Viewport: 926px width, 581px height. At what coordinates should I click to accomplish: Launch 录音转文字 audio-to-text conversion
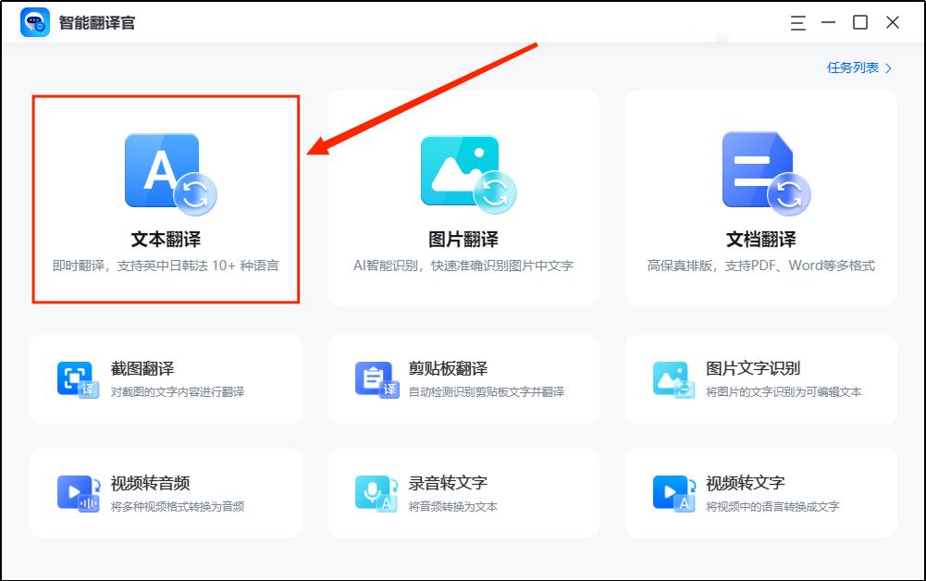point(463,491)
